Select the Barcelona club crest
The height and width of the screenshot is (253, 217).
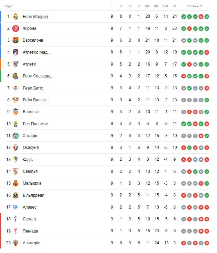15,40
